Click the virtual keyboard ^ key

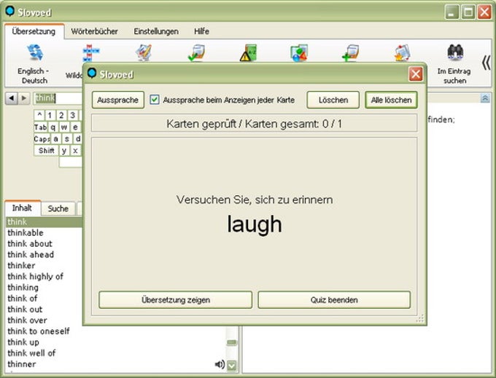point(39,115)
